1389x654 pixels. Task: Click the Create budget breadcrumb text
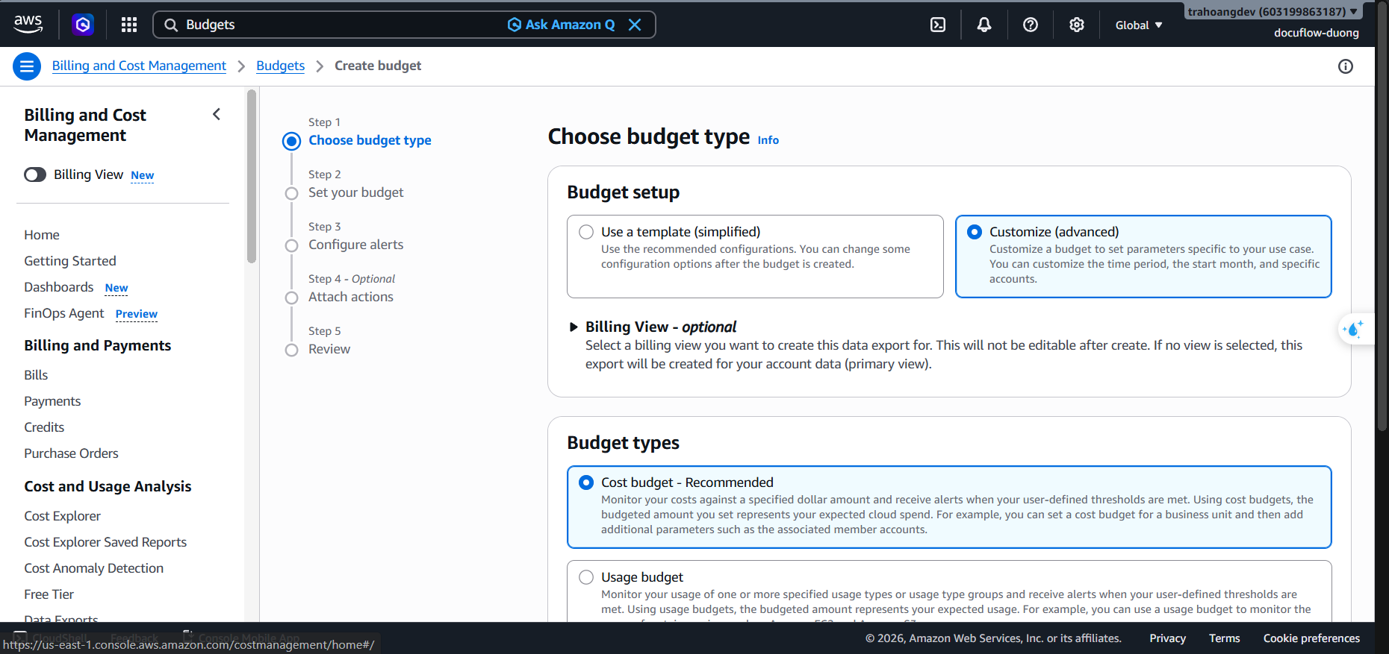(378, 66)
